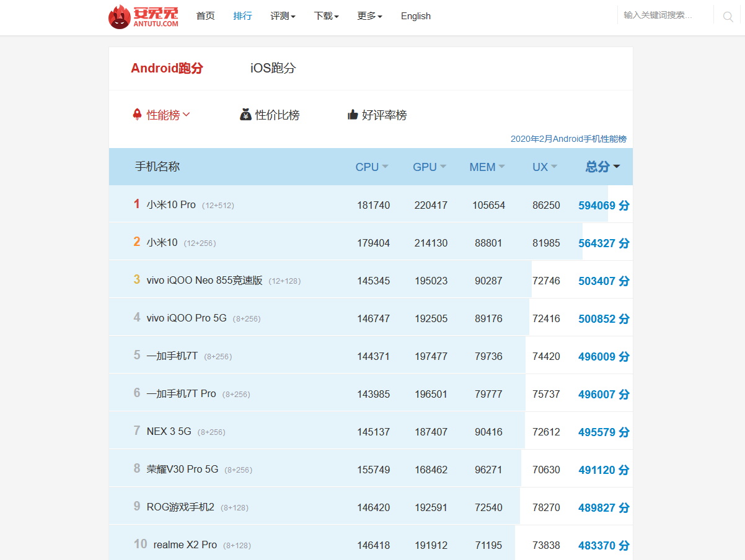Click total score 483370 分
745x560 pixels.
click(604, 545)
